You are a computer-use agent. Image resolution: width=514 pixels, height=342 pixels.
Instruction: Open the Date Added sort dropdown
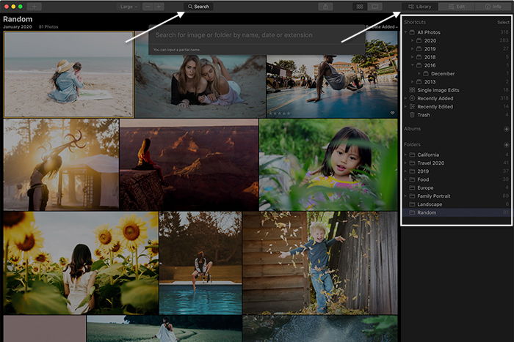coord(383,27)
